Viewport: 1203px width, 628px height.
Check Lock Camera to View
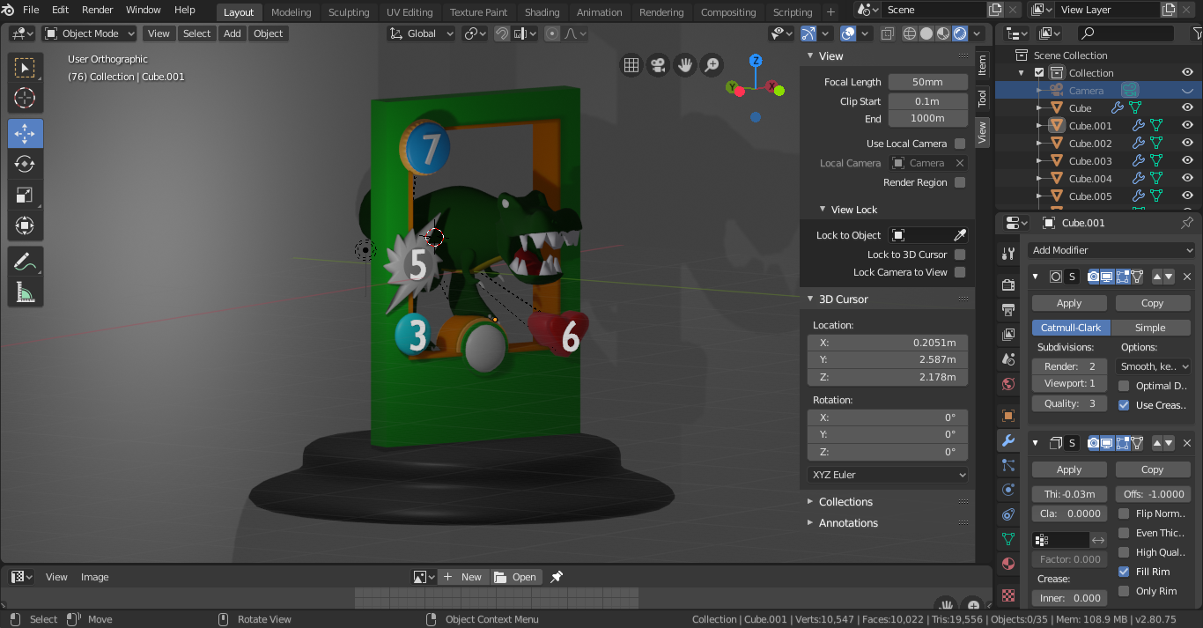tap(960, 272)
